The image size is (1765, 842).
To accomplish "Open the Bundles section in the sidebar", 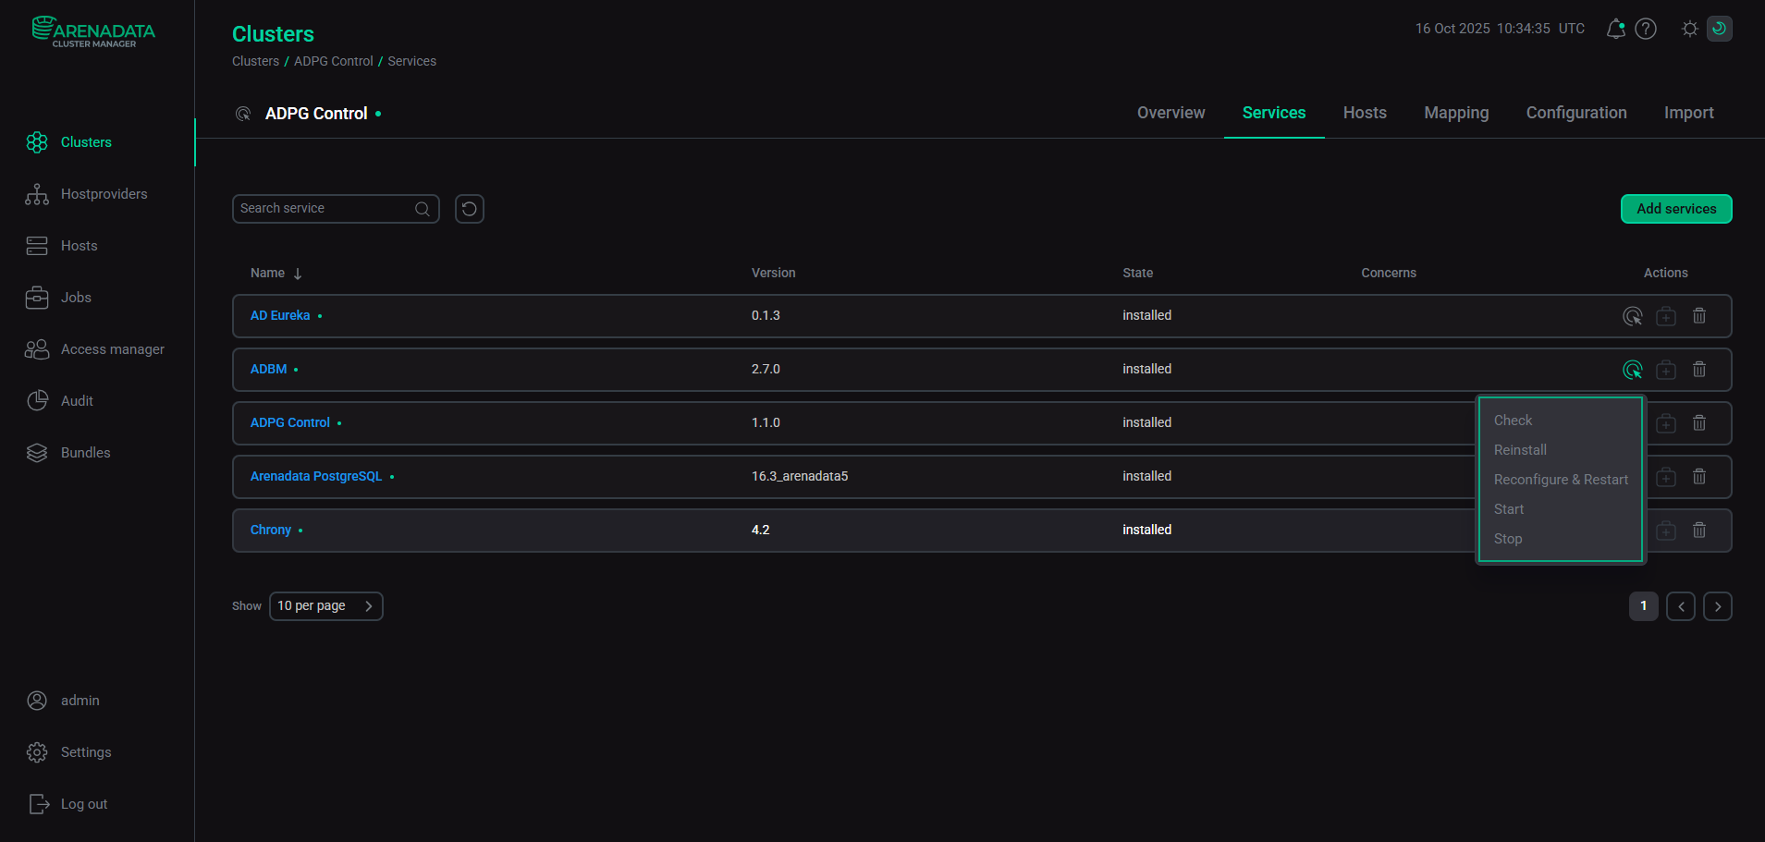I will (86, 452).
